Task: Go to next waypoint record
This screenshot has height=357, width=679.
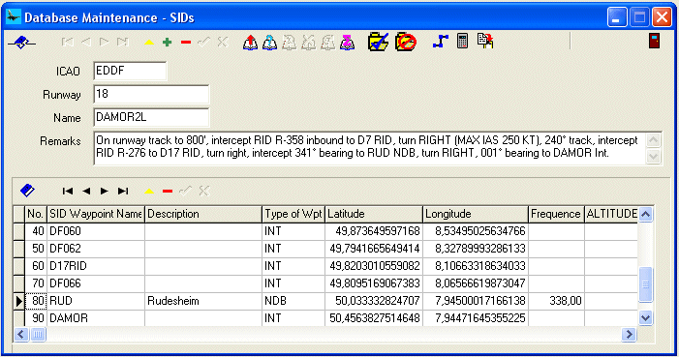Action: (x=104, y=191)
